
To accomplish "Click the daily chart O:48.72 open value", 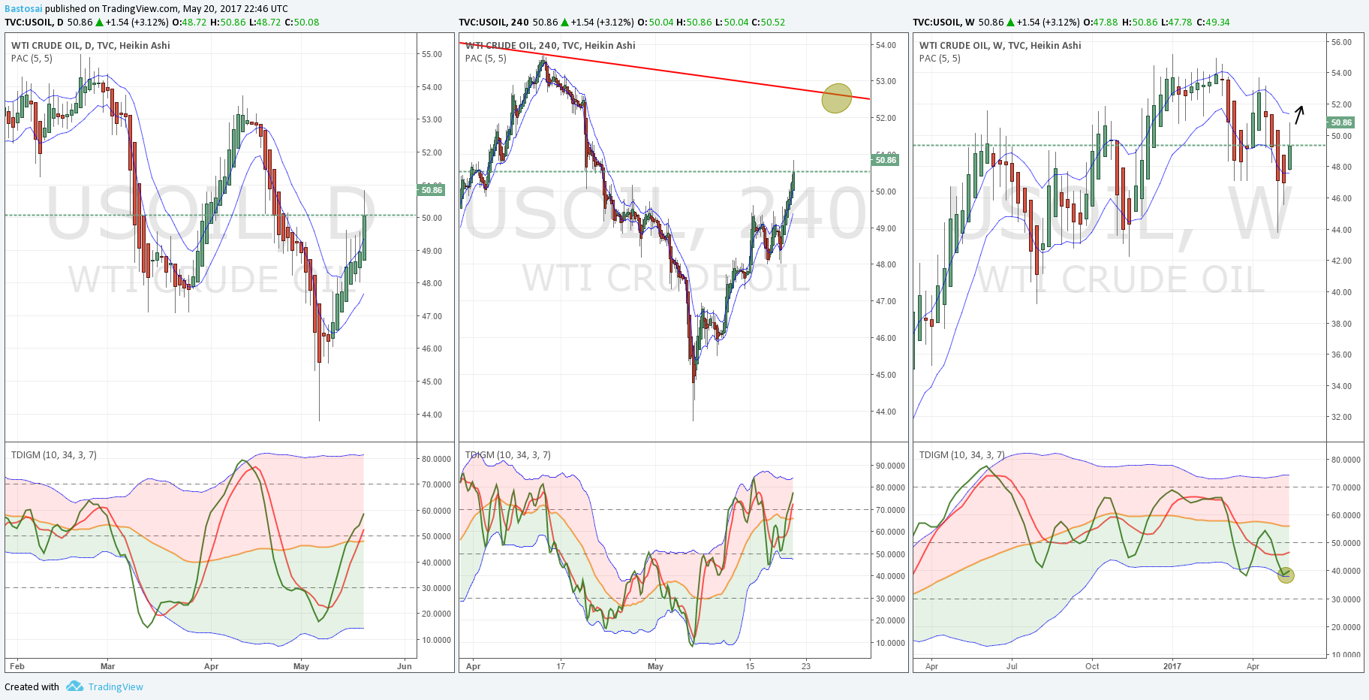I will pyautogui.click(x=189, y=22).
